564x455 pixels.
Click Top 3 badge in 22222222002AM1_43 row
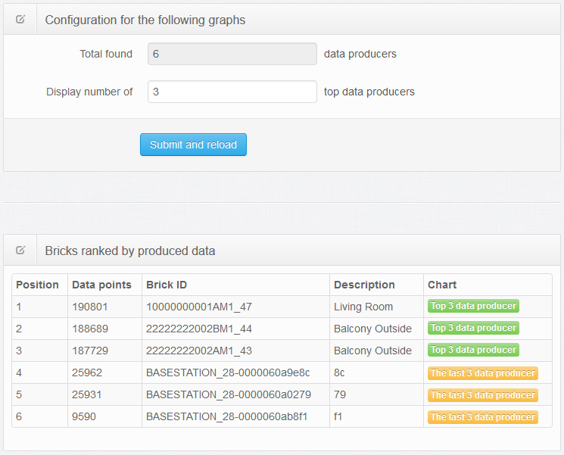pyautogui.click(x=473, y=350)
